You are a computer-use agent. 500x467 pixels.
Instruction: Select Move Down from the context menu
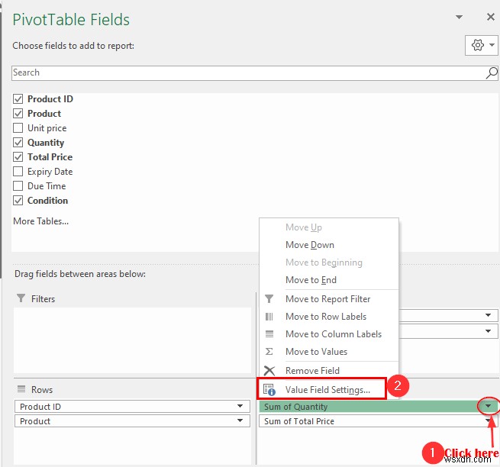point(310,245)
